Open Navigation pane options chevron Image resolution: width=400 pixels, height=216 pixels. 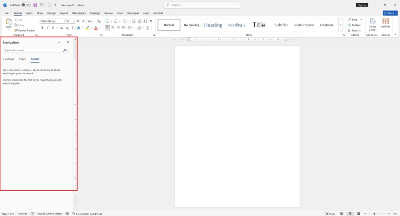[x=59, y=42]
